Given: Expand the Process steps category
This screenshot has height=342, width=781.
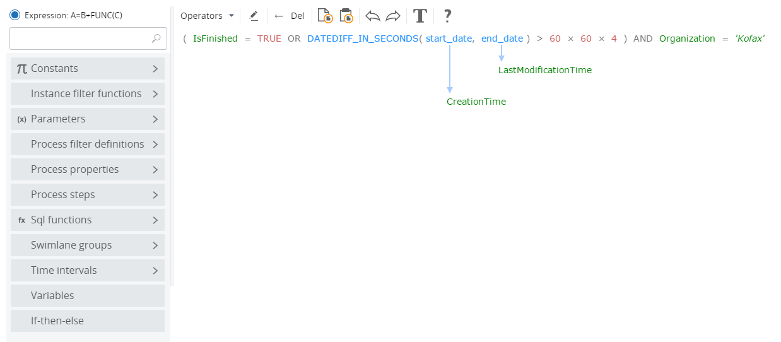Looking at the screenshot, I should pos(88,194).
